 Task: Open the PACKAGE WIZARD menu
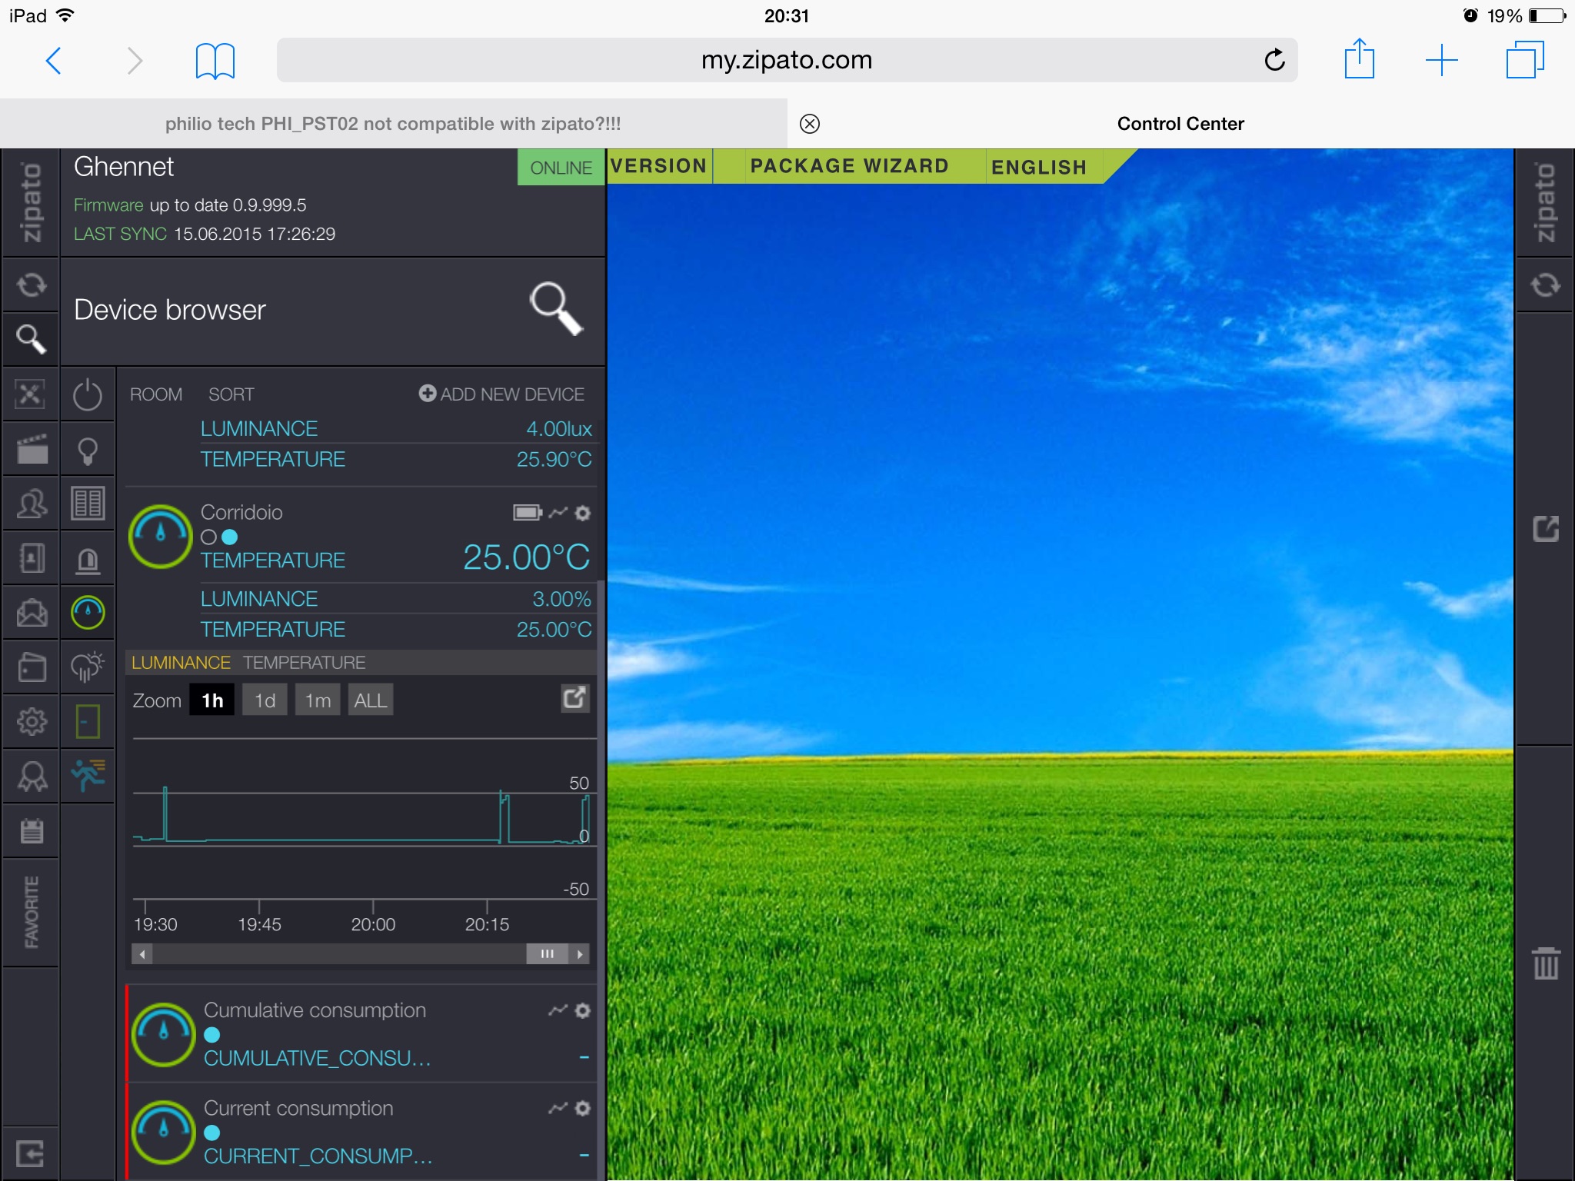pyautogui.click(x=849, y=166)
